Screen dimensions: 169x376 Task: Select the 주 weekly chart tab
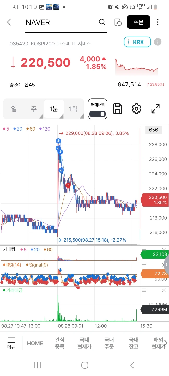(34, 109)
